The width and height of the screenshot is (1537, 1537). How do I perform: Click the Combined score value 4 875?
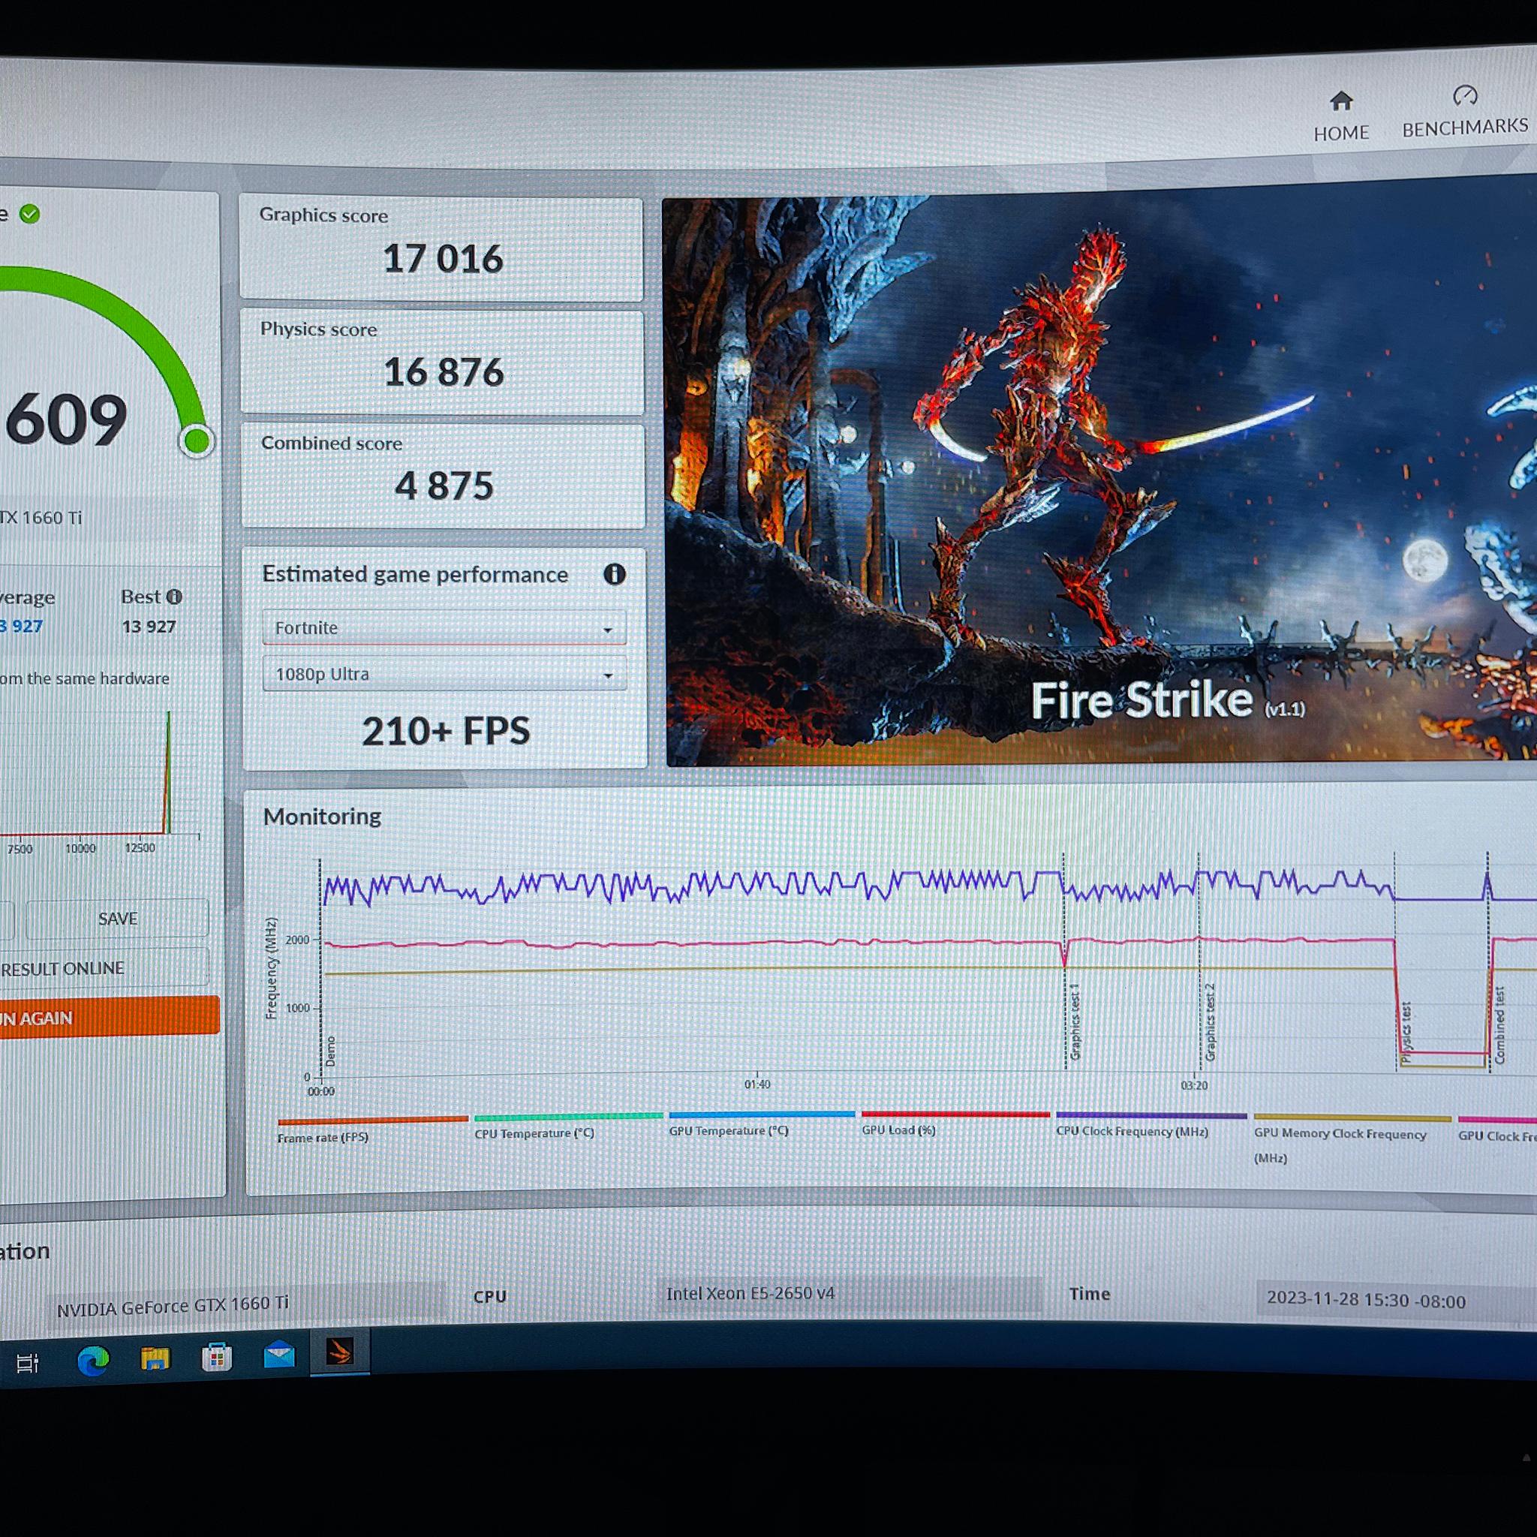(445, 486)
